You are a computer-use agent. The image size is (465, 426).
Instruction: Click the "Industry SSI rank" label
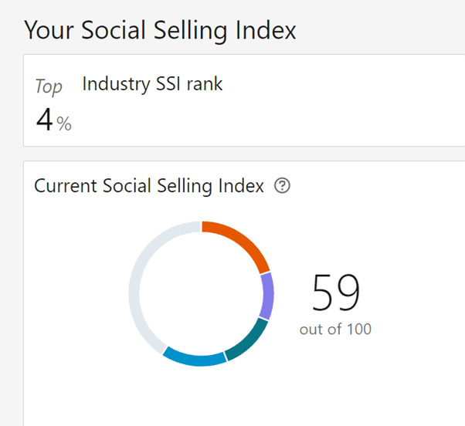pyautogui.click(x=152, y=84)
